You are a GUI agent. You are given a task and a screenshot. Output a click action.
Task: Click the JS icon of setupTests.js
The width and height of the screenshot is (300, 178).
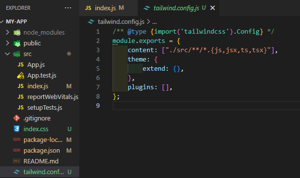click(x=21, y=107)
